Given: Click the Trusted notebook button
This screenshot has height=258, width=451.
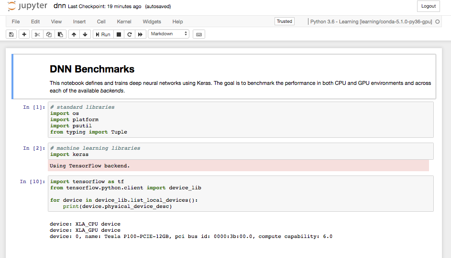Looking at the screenshot, I should (284, 21).
